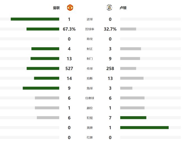Click the 传球 row label
185x144 pixels.
[89, 68]
